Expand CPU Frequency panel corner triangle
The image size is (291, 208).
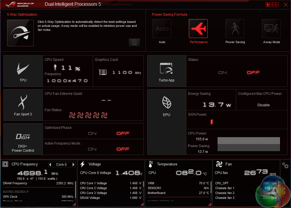[x=74, y=204]
